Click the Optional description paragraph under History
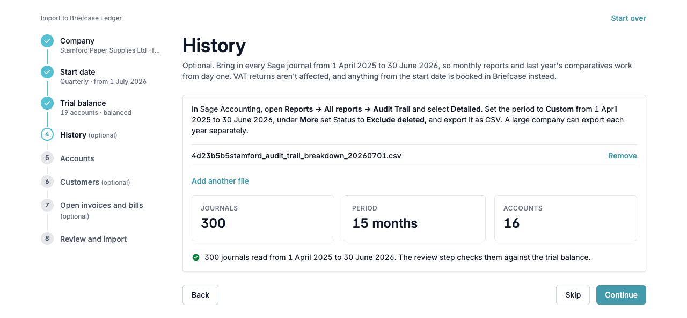Image resolution: width=687 pixels, height=318 pixels. coord(407,71)
